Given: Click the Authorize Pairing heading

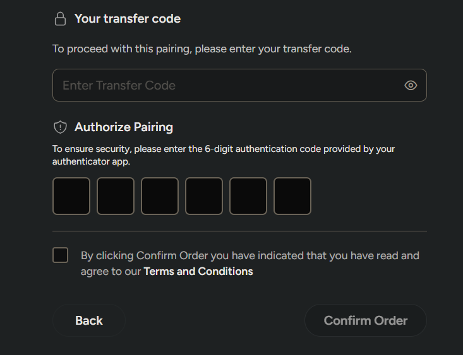Looking at the screenshot, I should click(124, 127).
